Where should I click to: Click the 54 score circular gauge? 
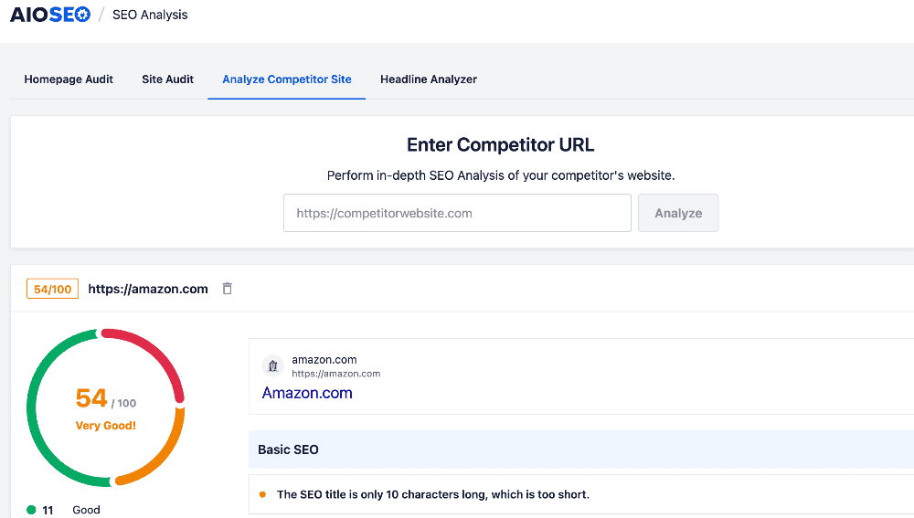105,407
